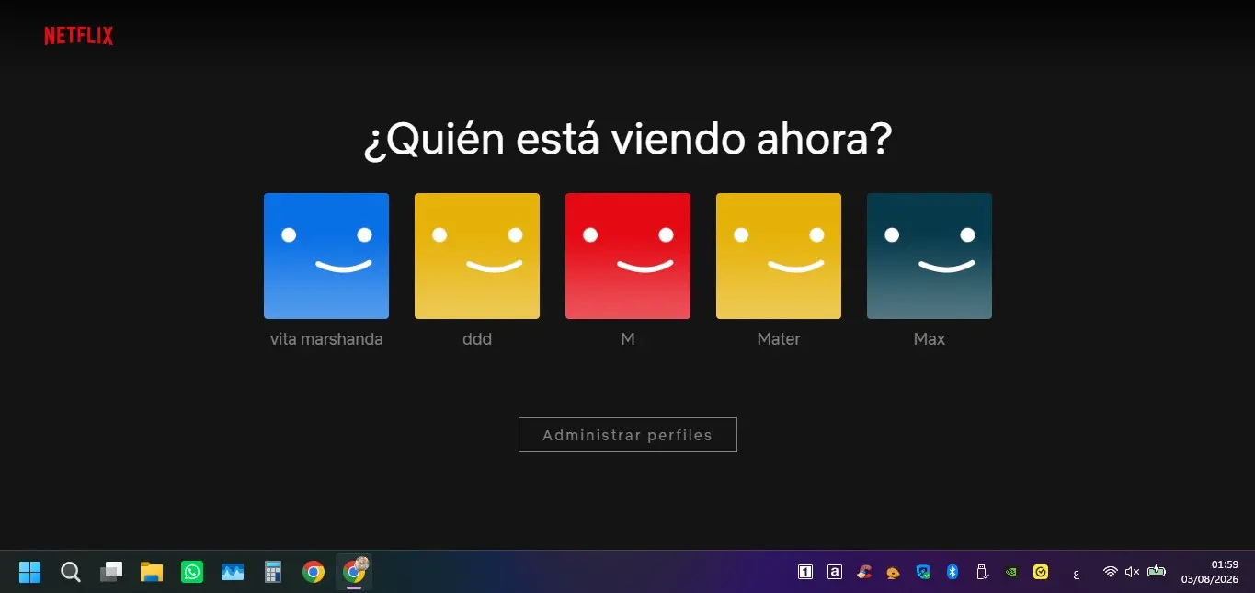Click the Administrar perfiles button
Viewport: 1255px width, 593px height.
[628, 435]
